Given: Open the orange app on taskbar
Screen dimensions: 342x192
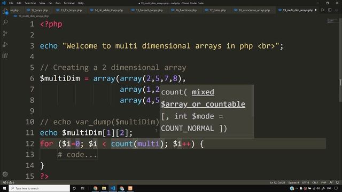Looking at the screenshot, I should pyautogui.click(x=130, y=188).
